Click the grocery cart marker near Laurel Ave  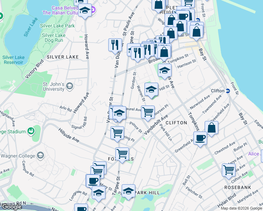coord(148,112)
